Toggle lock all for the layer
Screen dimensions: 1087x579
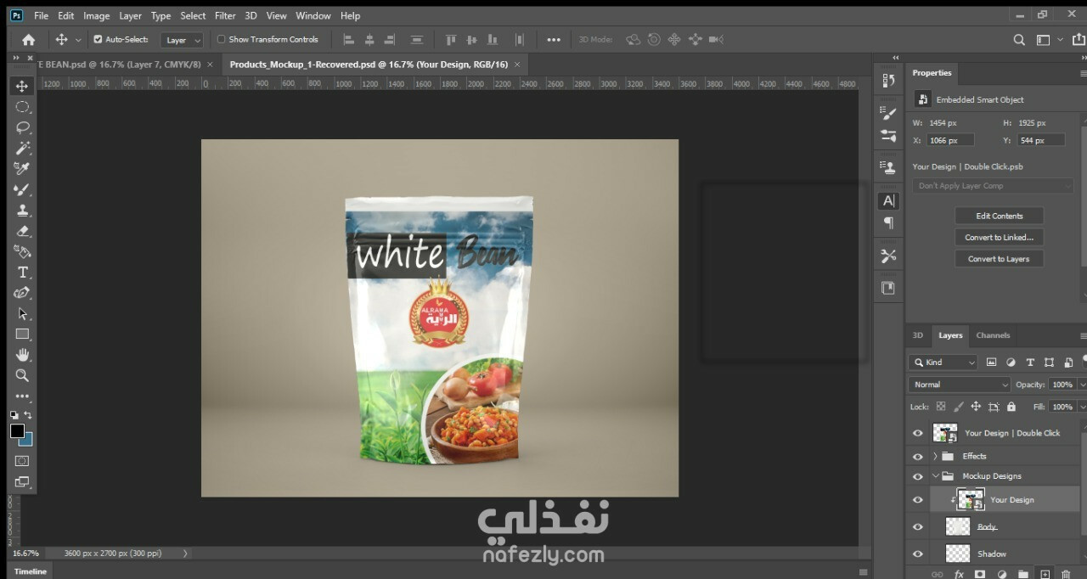pyautogui.click(x=1013, y=407)
